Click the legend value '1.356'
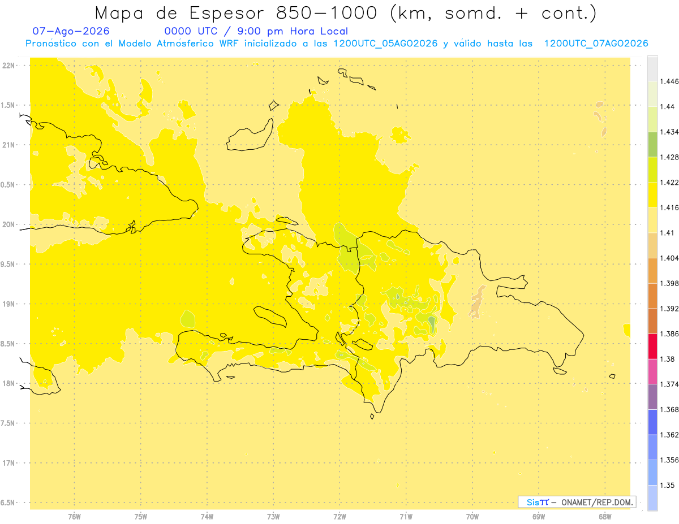Image resolution: width=679 pixels, height=524 pixels. (670, 460)
